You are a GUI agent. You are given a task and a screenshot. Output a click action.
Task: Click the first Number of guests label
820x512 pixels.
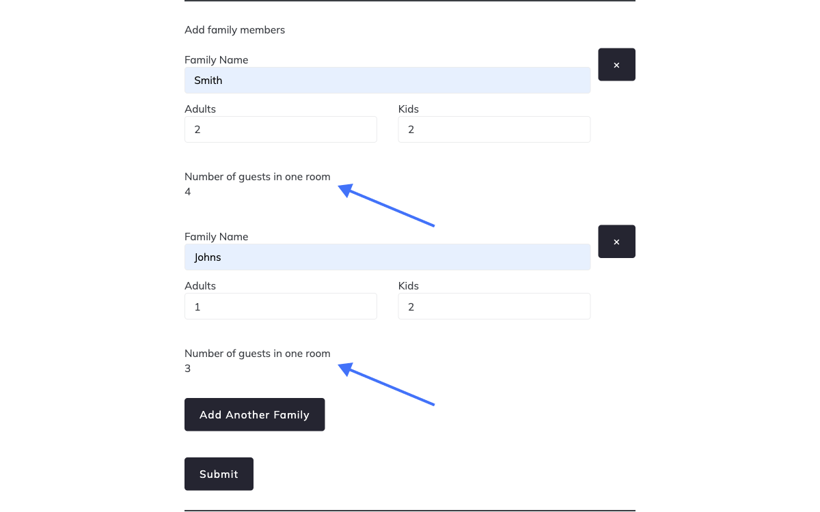coord(257,176)
